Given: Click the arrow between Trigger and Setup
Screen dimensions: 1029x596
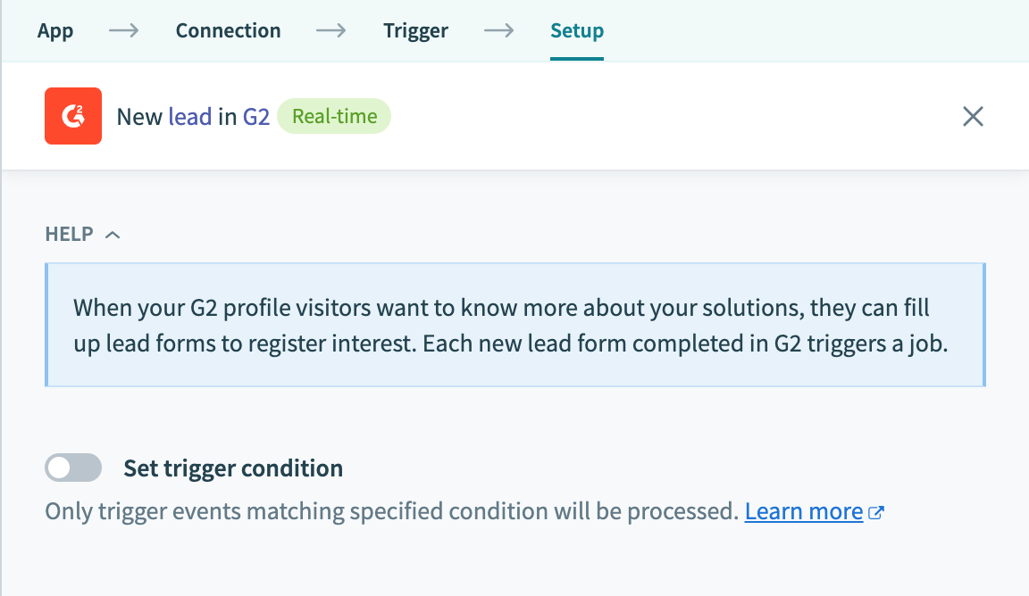Looking at the screenshot, I should (x=498, y=31).
